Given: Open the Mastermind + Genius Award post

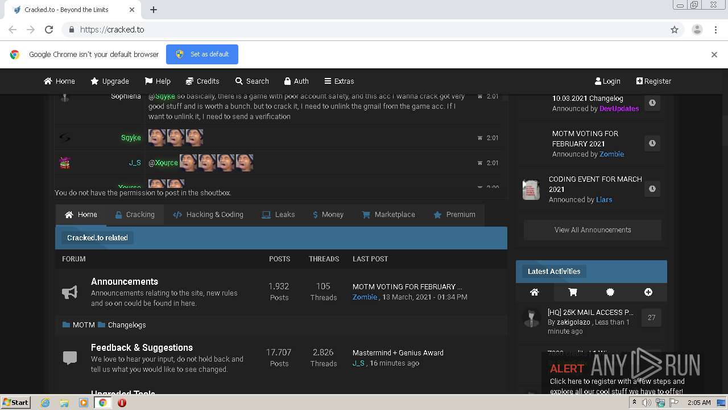Looking at the screenshot, I should point(398,352).
